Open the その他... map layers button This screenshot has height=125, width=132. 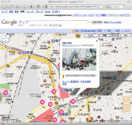click(x=91, y=35)
